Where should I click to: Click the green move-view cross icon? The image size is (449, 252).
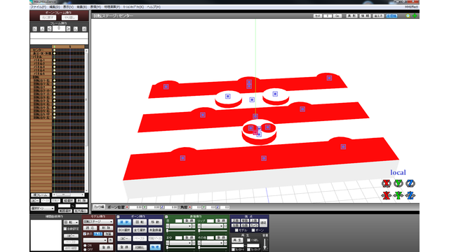(x=415, y=16)
